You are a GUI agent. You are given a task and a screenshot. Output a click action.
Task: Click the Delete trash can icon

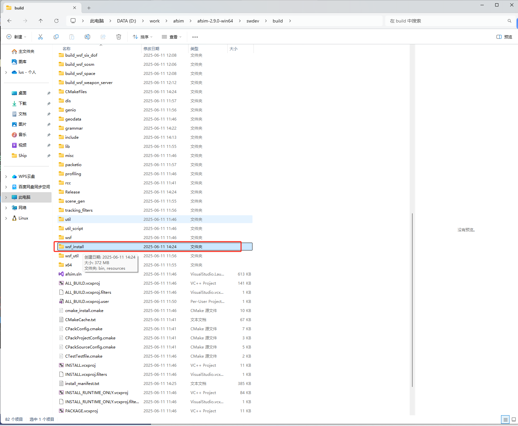coord(119,37)
